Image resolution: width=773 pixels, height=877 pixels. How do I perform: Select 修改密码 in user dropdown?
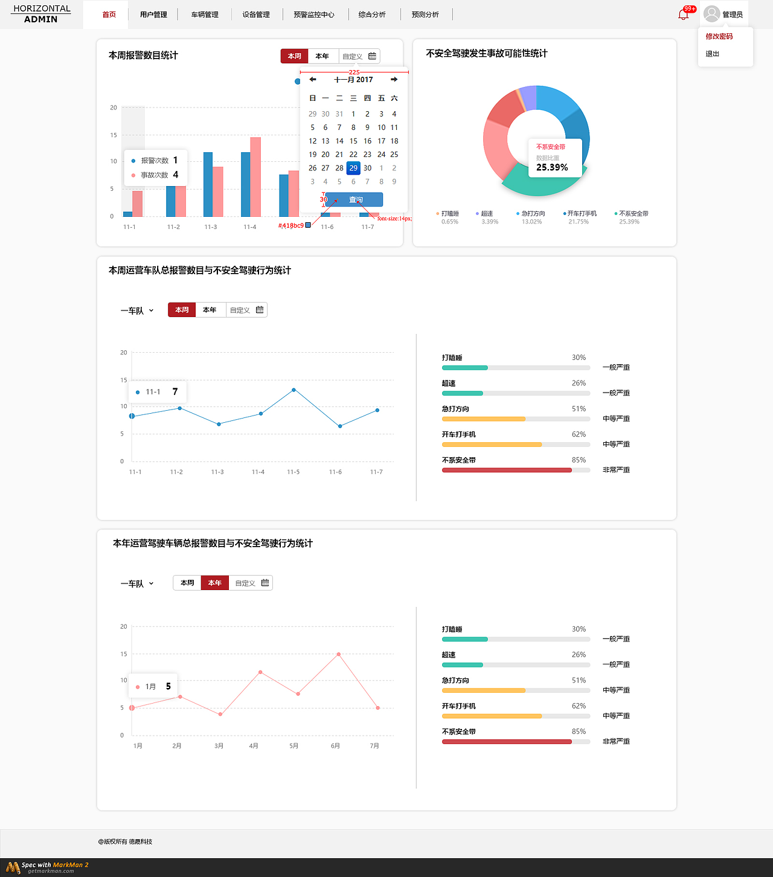point(719,36)
